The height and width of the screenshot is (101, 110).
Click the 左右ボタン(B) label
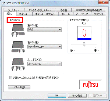coord(34,60)
